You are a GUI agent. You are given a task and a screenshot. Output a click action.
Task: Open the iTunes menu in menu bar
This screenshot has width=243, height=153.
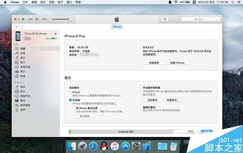coord(15,2)
